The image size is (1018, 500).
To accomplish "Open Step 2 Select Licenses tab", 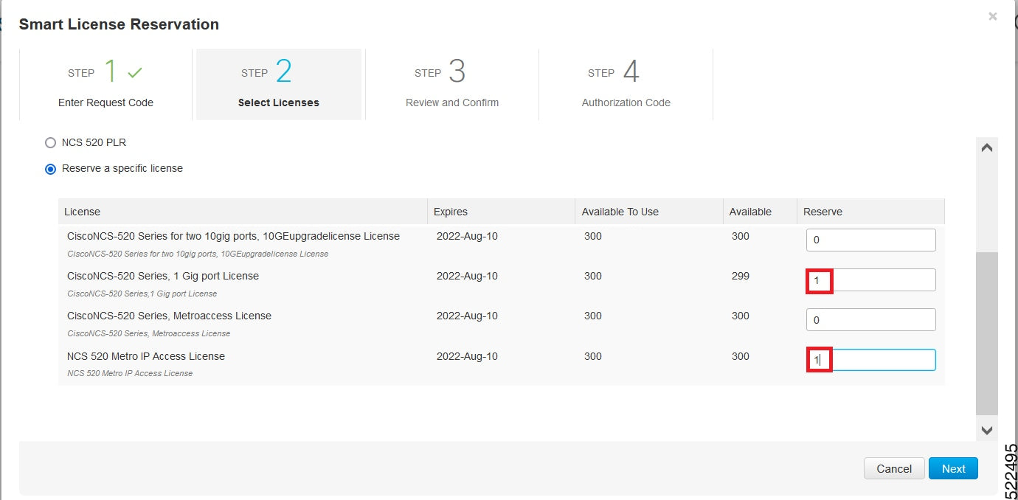I will [x=278, y=85].
